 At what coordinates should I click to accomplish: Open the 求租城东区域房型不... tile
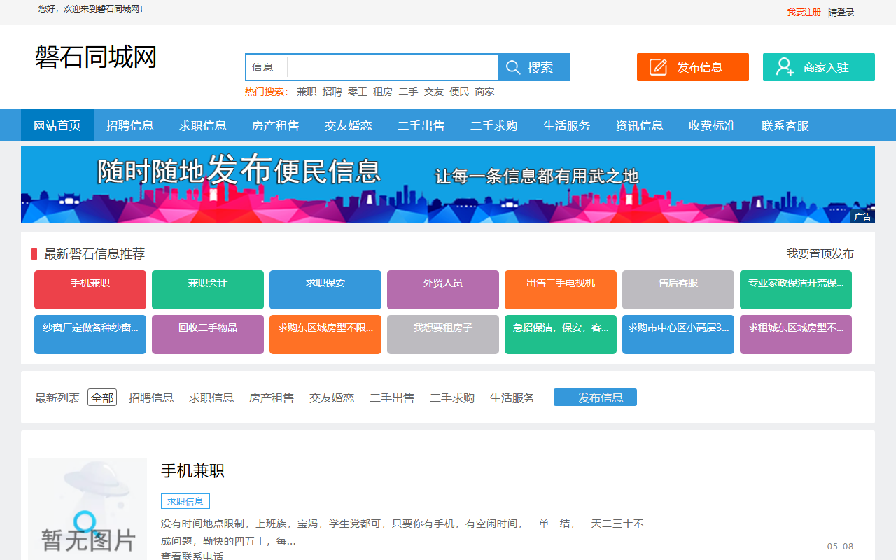796,335
